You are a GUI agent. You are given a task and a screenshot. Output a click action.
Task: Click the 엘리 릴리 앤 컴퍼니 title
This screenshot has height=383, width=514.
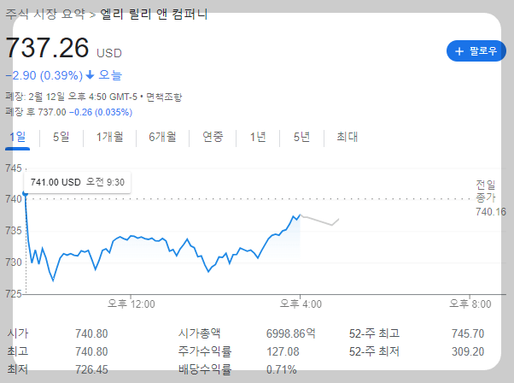click(x=154, y=14)
